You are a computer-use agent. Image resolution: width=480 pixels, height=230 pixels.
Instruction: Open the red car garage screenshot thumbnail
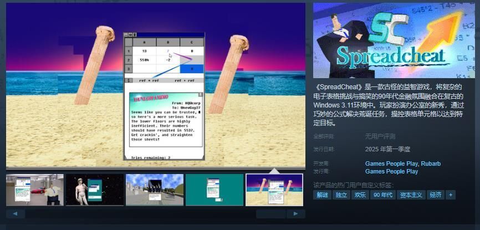35,190
